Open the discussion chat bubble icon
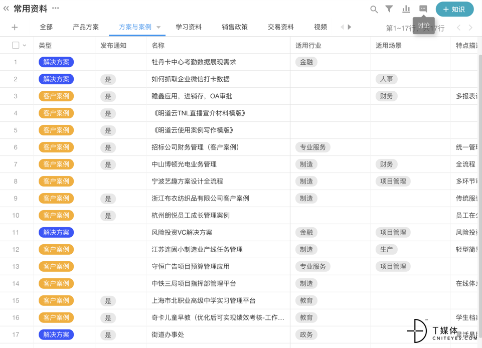This screenshot has height=348, width=482. click(423, 9)
